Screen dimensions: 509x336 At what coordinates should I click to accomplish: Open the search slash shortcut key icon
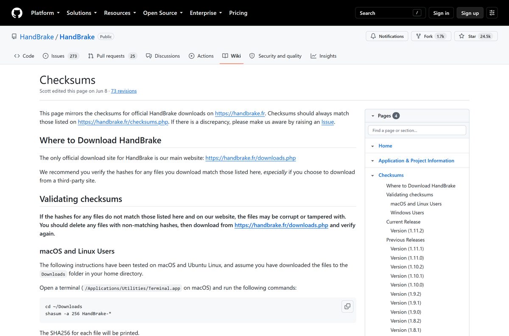click(417, 13)
